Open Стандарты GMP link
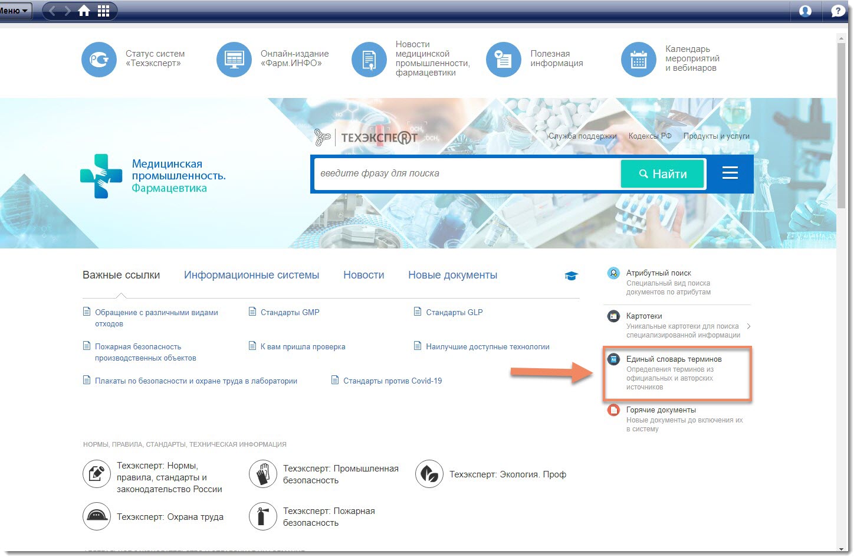Screen dimensions: 857x560 (290, 312)
